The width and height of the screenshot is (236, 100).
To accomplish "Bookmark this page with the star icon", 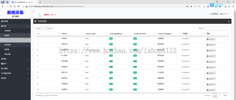I will pos(18,7).
